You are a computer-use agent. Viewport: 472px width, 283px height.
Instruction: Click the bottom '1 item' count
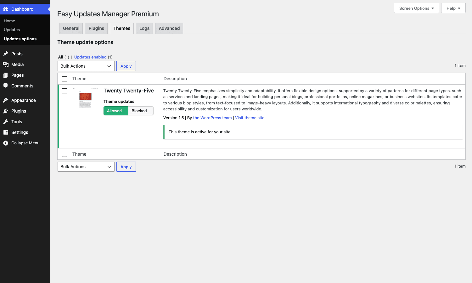pyautogui.click(x=460, y=166)
